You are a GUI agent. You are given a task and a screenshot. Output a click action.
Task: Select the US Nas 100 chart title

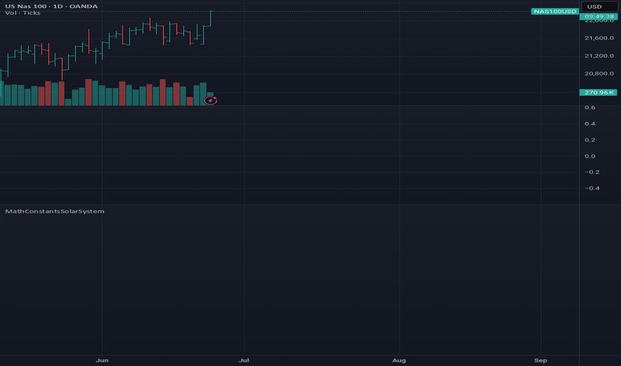coord(51,7)
